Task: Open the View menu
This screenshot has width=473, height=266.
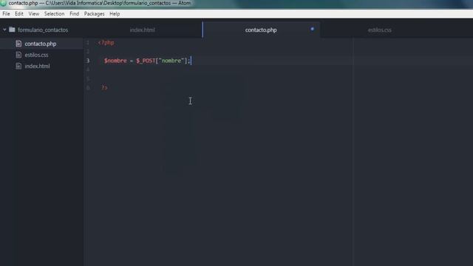Action: pos(34,14)
